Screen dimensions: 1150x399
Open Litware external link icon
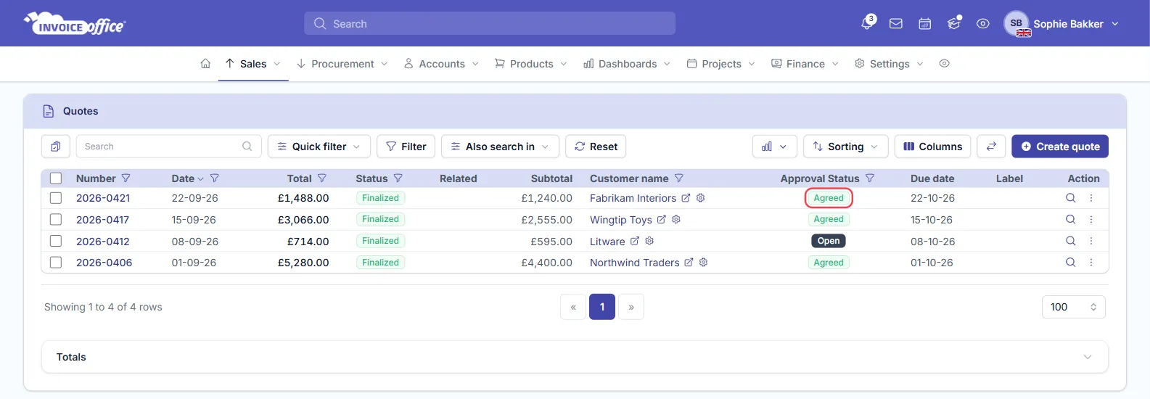click(x=634, y=241)
